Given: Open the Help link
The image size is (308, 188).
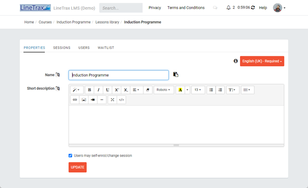Looking at the screenshot, I should tap(263, 8).
